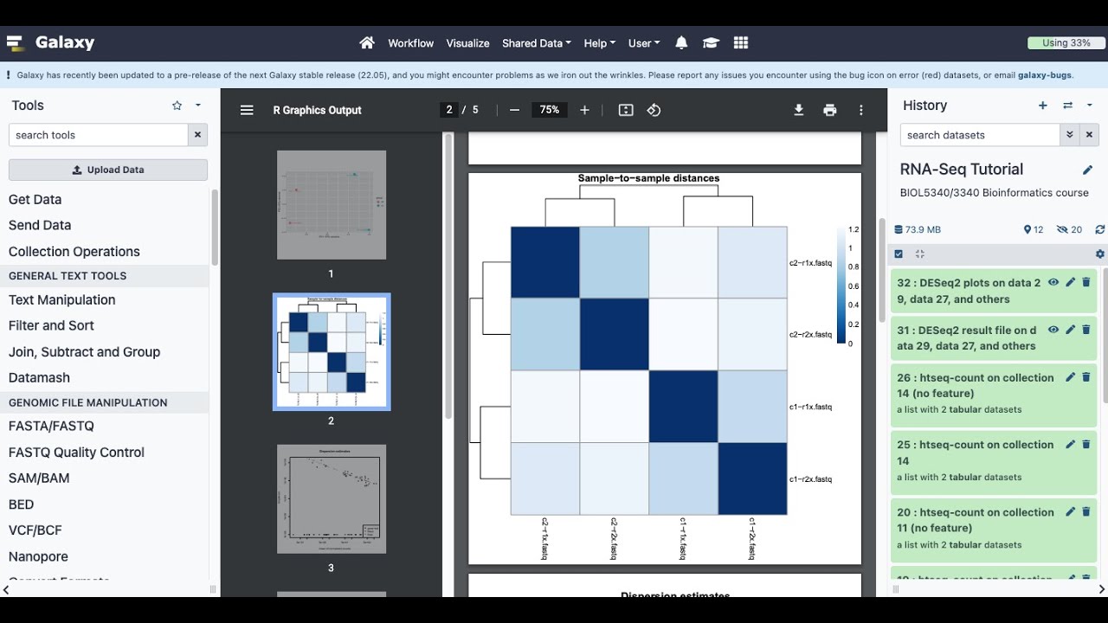Viewport: 1108px width, 623px height.
Task: Favorite tools with the star icon
Action: (177, 106)
